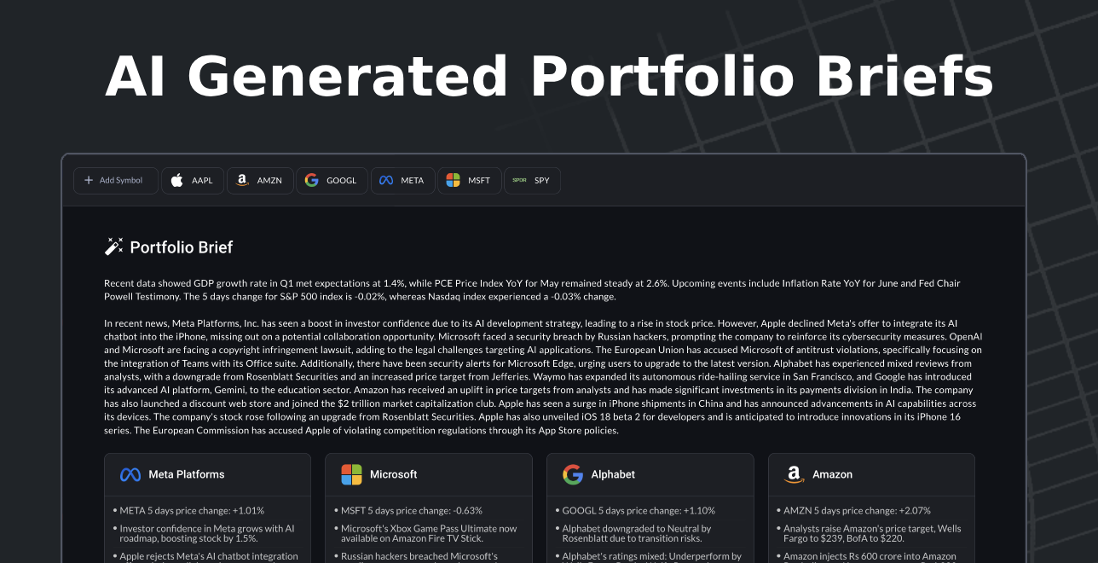The image size is (1098, 563).
Task: Click the Amazon card logo
Action: [x=795, y=474]
